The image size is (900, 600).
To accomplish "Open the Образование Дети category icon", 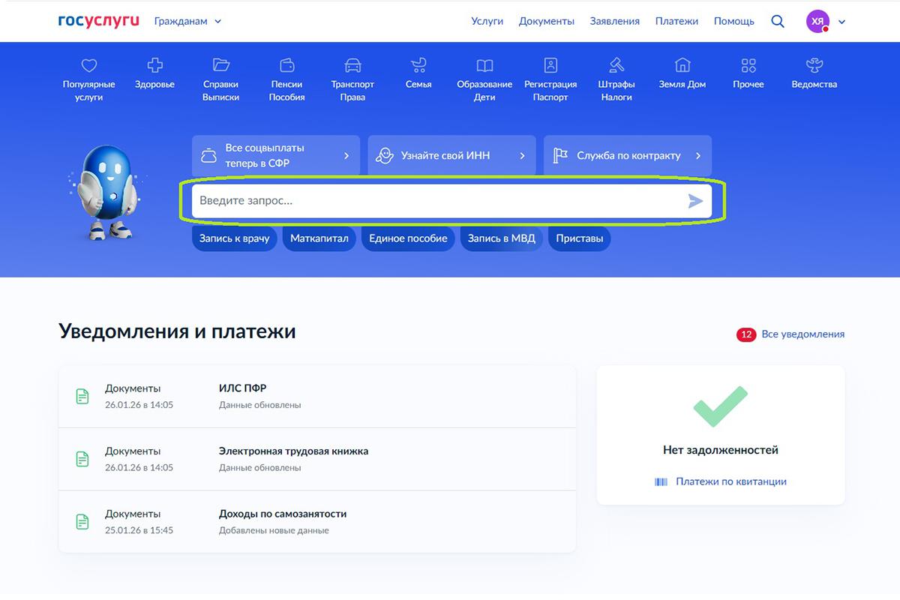I will pos(484,66).
